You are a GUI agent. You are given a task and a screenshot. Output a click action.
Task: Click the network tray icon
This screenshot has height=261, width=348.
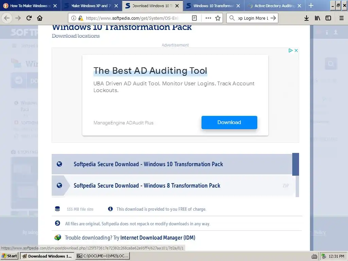click(324, 256)
